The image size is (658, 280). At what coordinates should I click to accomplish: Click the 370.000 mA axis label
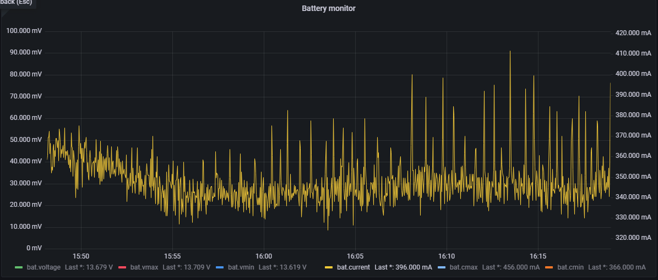click(633, 135)
